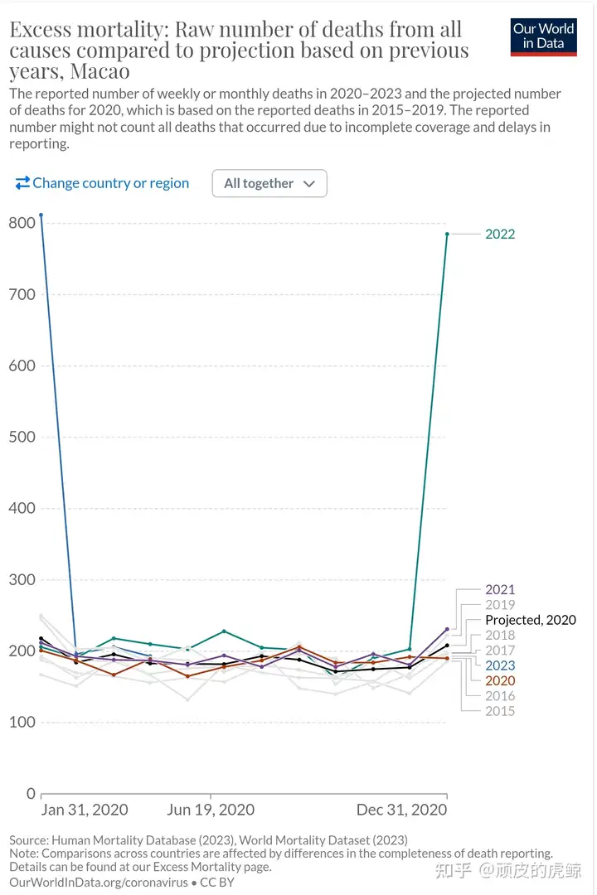Select the 2016 legend label
This screenshot has height=895, width=597.
[x=500, y=696]
